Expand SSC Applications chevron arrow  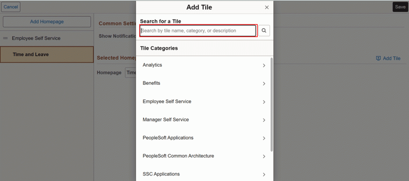tap(264, 175)
